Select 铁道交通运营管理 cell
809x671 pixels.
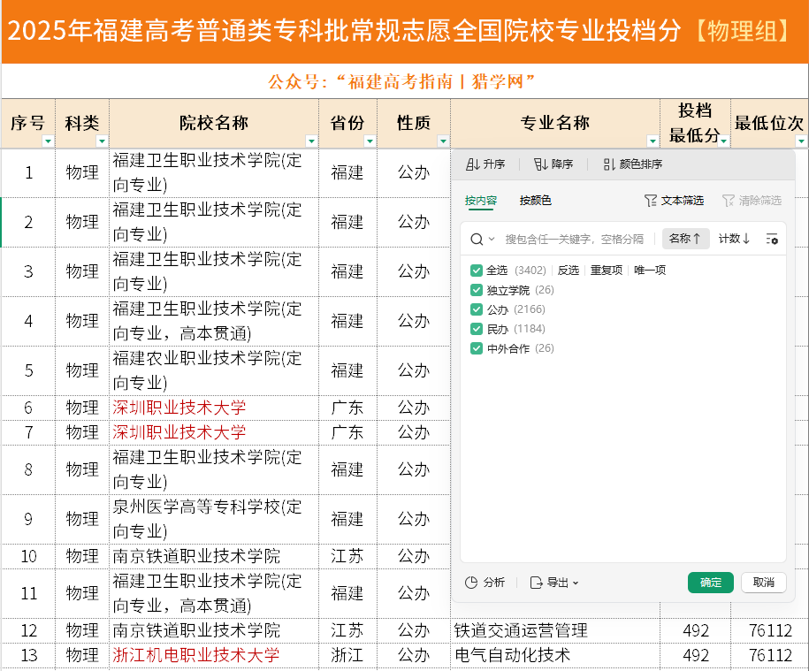(x=555, y=630)
